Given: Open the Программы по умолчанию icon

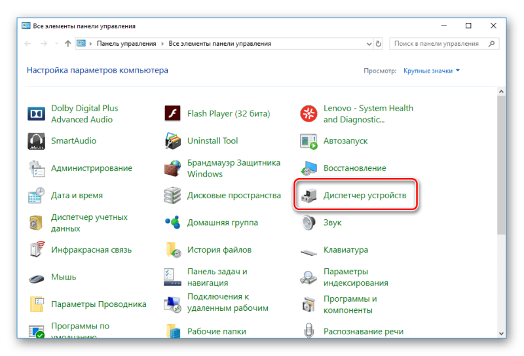Looking at the screenshot, I should [37, 331].
